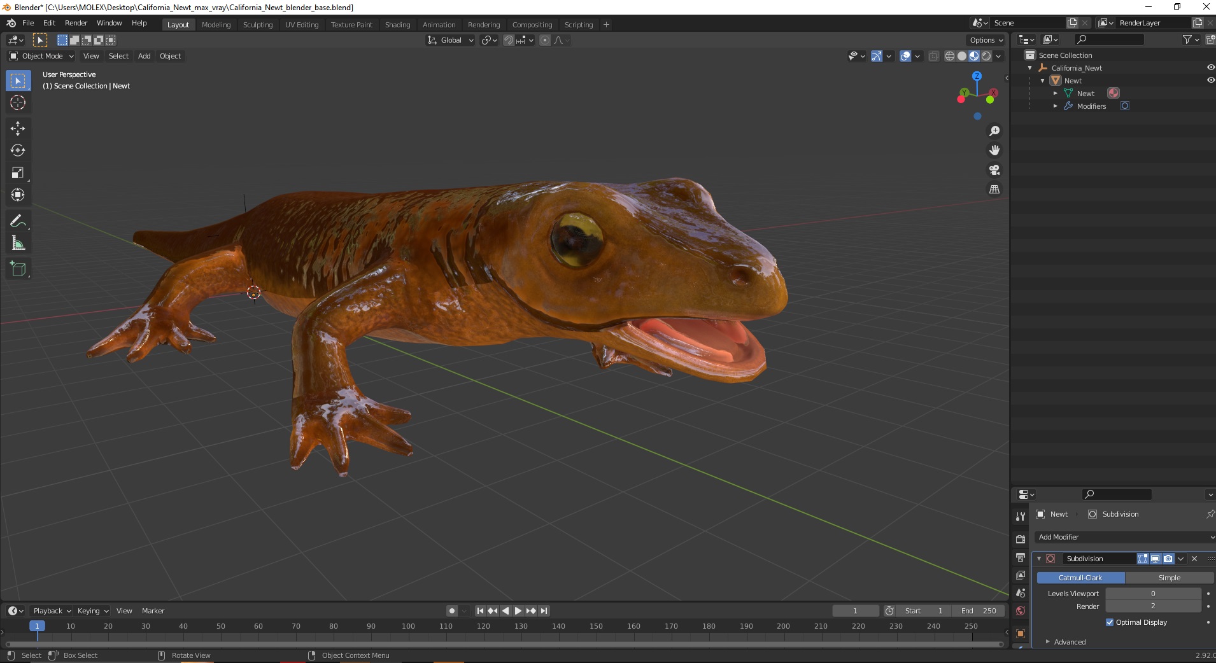Open the Tool properties tab (wrench-screwdriver icon)

(x=1021, y=517)
